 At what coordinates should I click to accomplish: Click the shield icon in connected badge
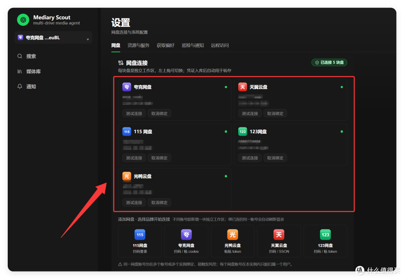(317, 62)
